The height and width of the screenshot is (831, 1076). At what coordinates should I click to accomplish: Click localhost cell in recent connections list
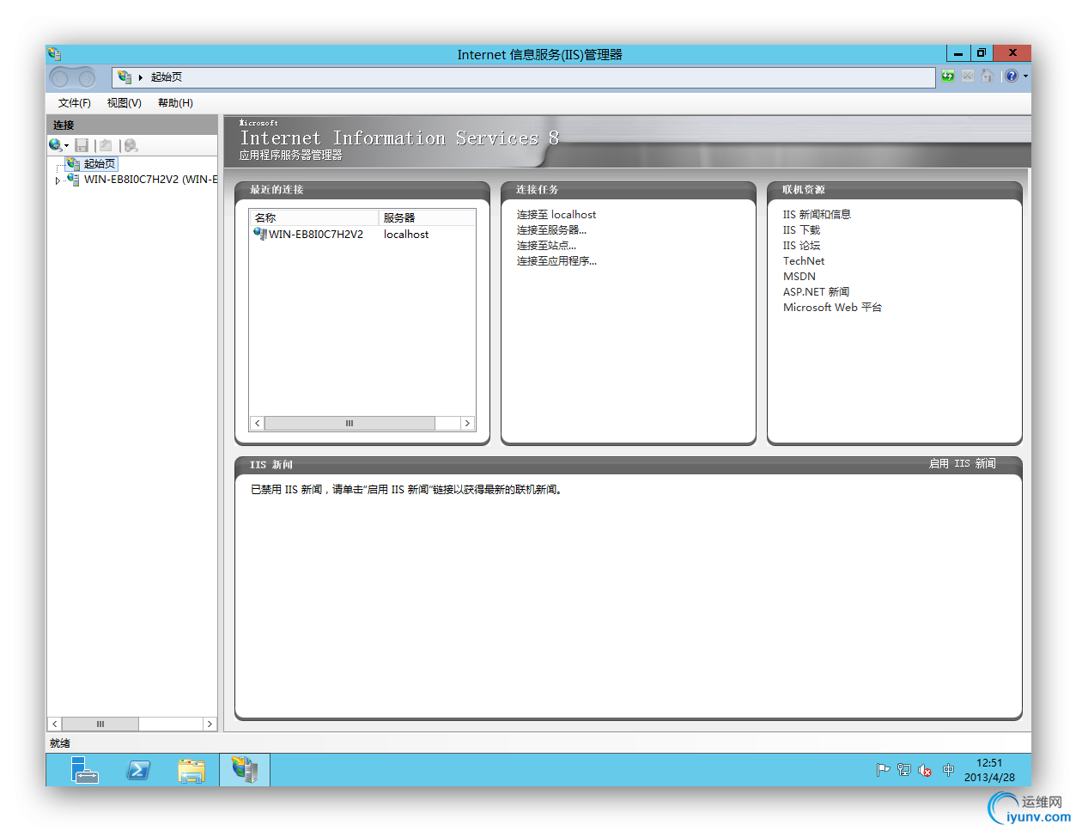pos(406,234)
